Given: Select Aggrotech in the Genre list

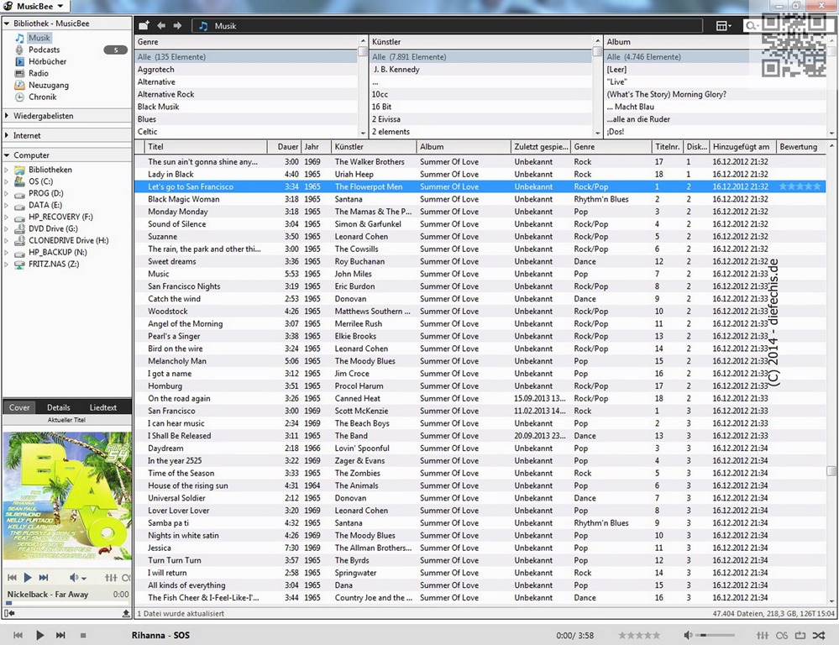Looking at the screenshot, I should tap(247, 70).
